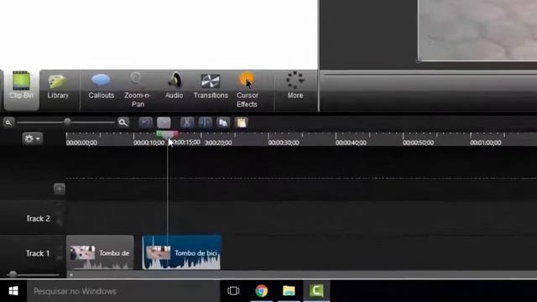The image size is (537, 302).
Task: Open File Explorer from taskbar
Action: [289, 291]
